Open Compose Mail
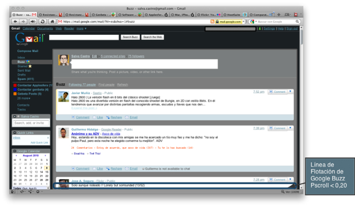 [x=27, y=51]
